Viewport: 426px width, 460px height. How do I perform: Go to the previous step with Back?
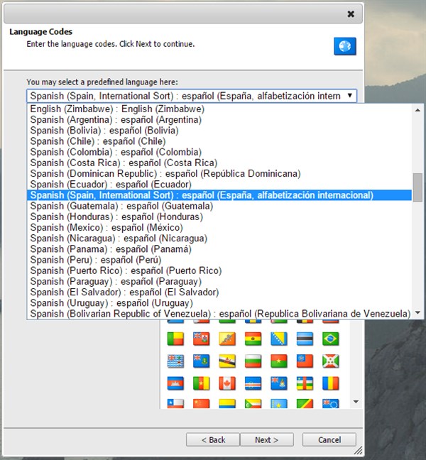(213, 439)
